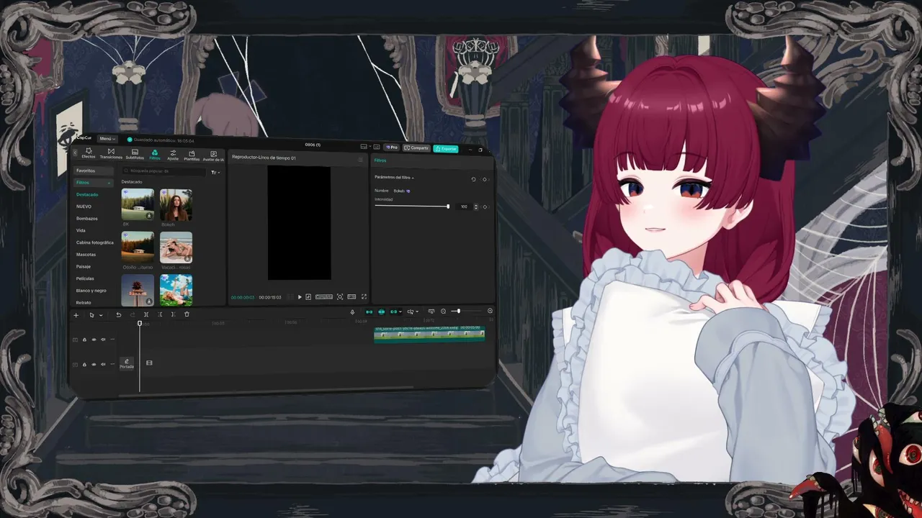Click the microphone record icon

coord(352,312)
